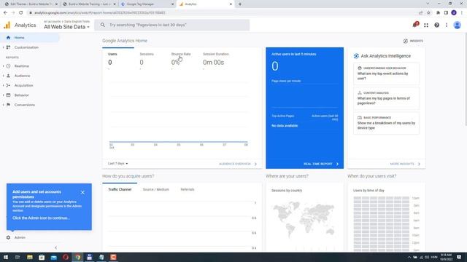Click the Analytics search field
Screen dimensions: 467x262
click(172, 25)
